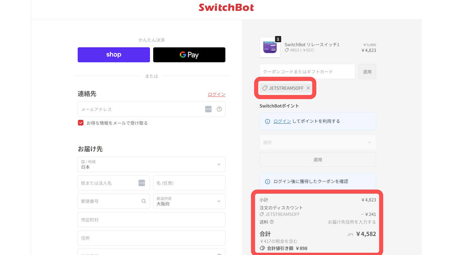
Task: Open ログイン link in points notice
Action: coord(282,121)
